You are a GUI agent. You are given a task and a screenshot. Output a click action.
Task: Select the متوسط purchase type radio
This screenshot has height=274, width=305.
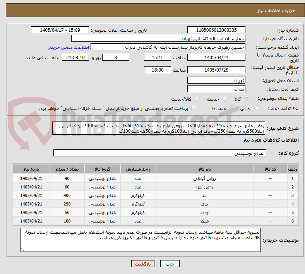click(231, 108)
